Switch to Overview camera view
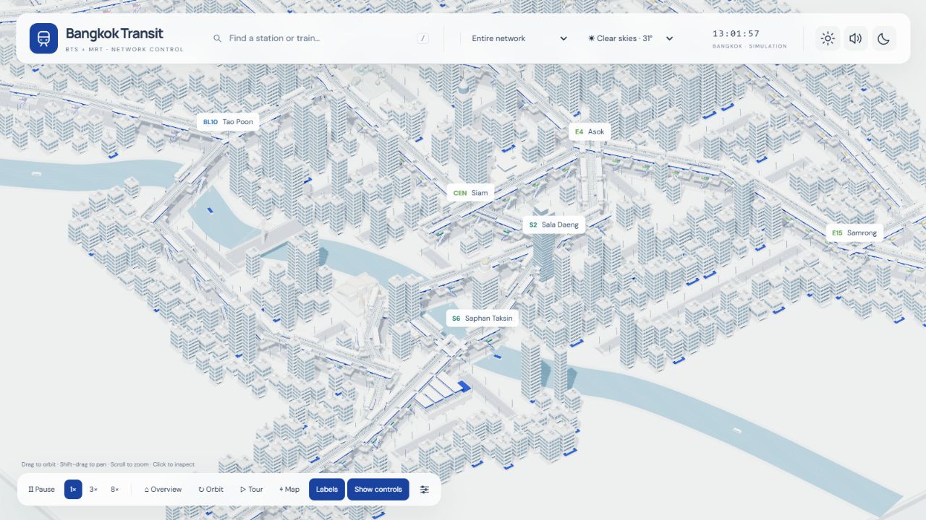Screen dimensions: 926x520 click(x=163, y=489)
